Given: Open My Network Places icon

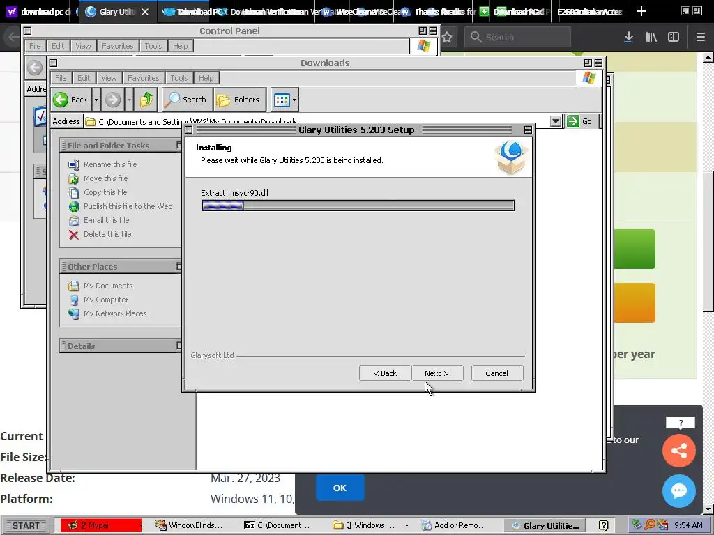Looking at the screenshot, I should tap(73, 313).
